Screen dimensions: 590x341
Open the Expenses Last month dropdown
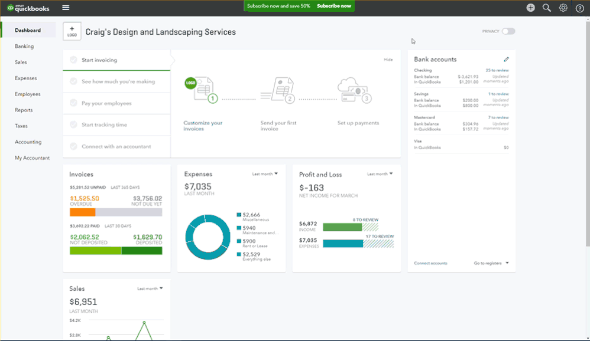(x=265, y=174)
